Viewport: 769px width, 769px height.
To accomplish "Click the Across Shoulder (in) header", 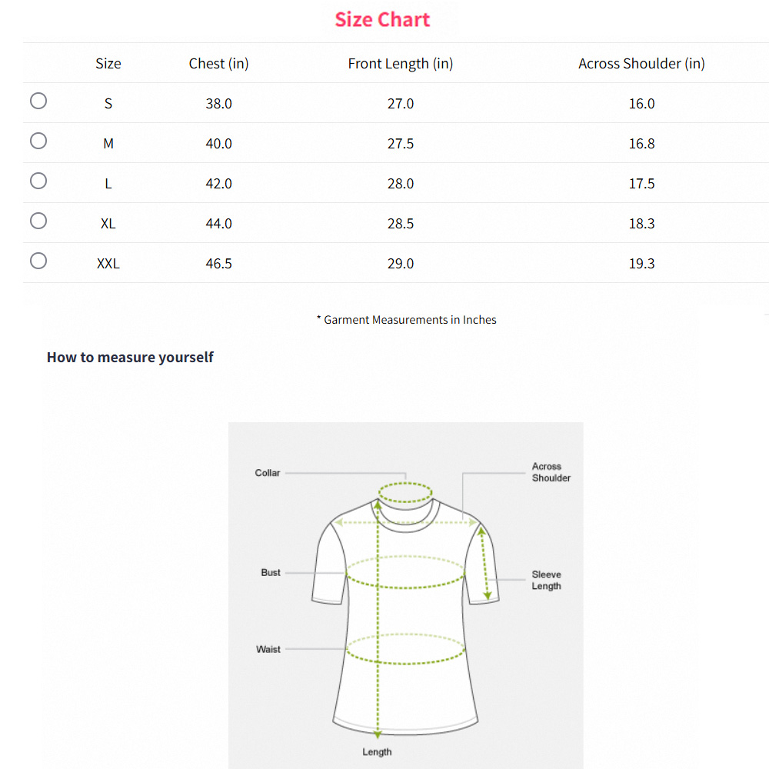I will tap(641, 64).
